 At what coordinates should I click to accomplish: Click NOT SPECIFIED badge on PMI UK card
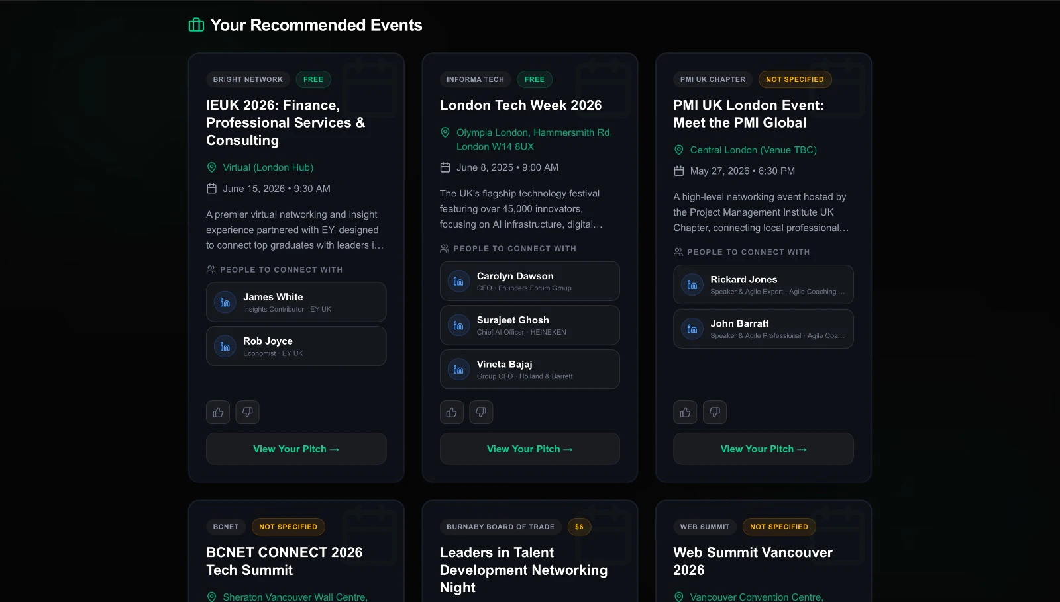[x=795, y=79]
